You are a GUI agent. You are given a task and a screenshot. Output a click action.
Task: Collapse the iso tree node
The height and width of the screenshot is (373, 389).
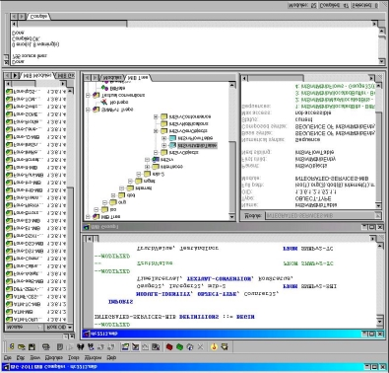pos(97,209)
